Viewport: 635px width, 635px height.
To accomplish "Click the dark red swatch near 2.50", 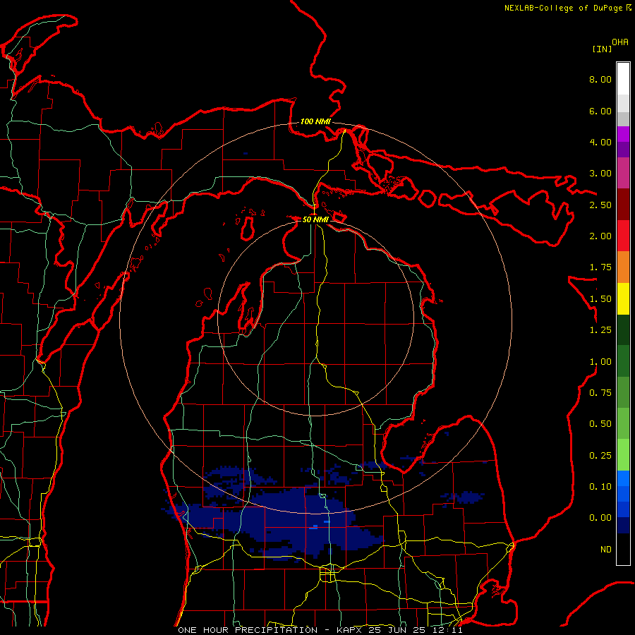I will tap(623, 205).
